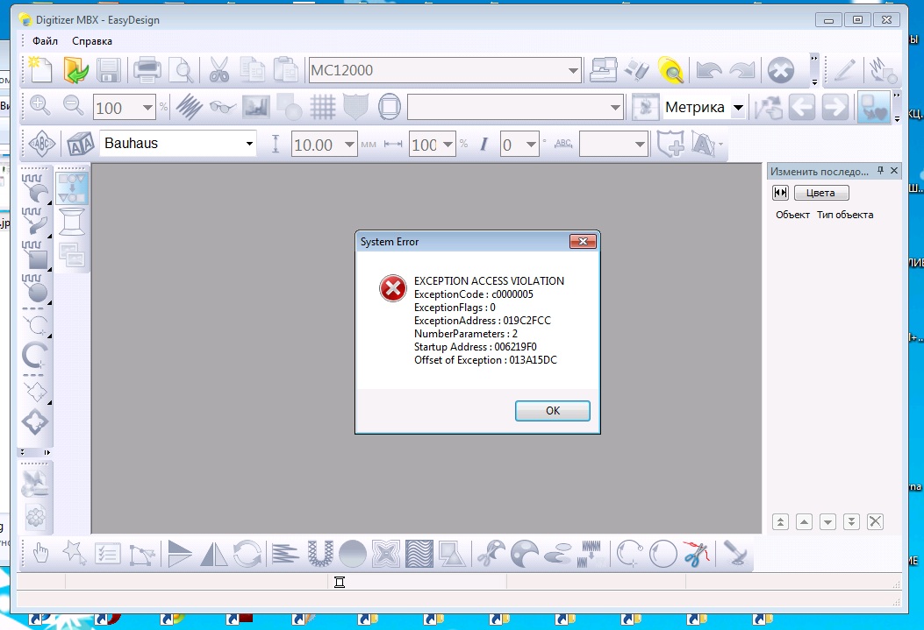
Task: Click the Объект column header
Action: point(792,215)
